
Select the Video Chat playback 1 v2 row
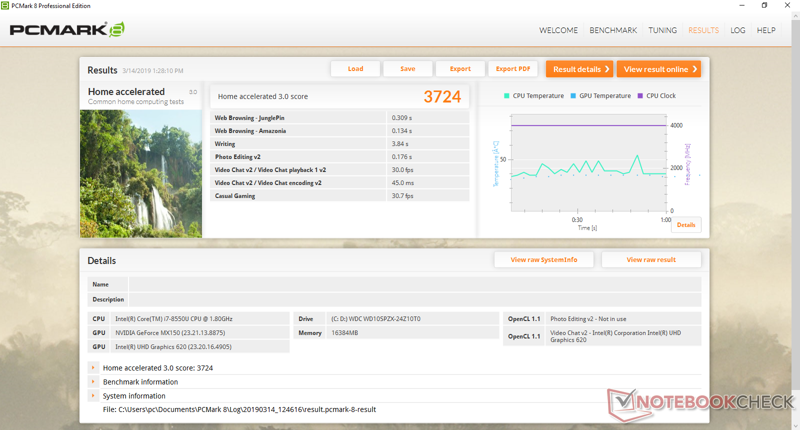coord(339,170)
